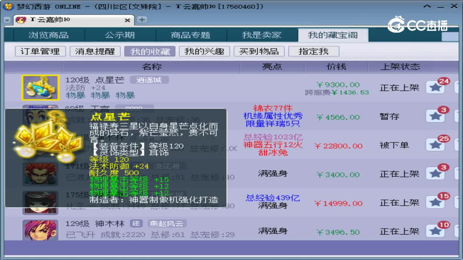This screenshot has width=463, height=260.
Task: Switch to the 商品专题 tab
Action: click(x=191, y=35)
